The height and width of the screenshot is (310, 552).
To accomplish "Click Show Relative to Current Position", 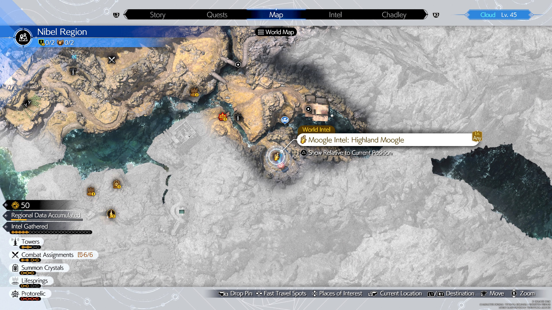I will coord(350,153).
